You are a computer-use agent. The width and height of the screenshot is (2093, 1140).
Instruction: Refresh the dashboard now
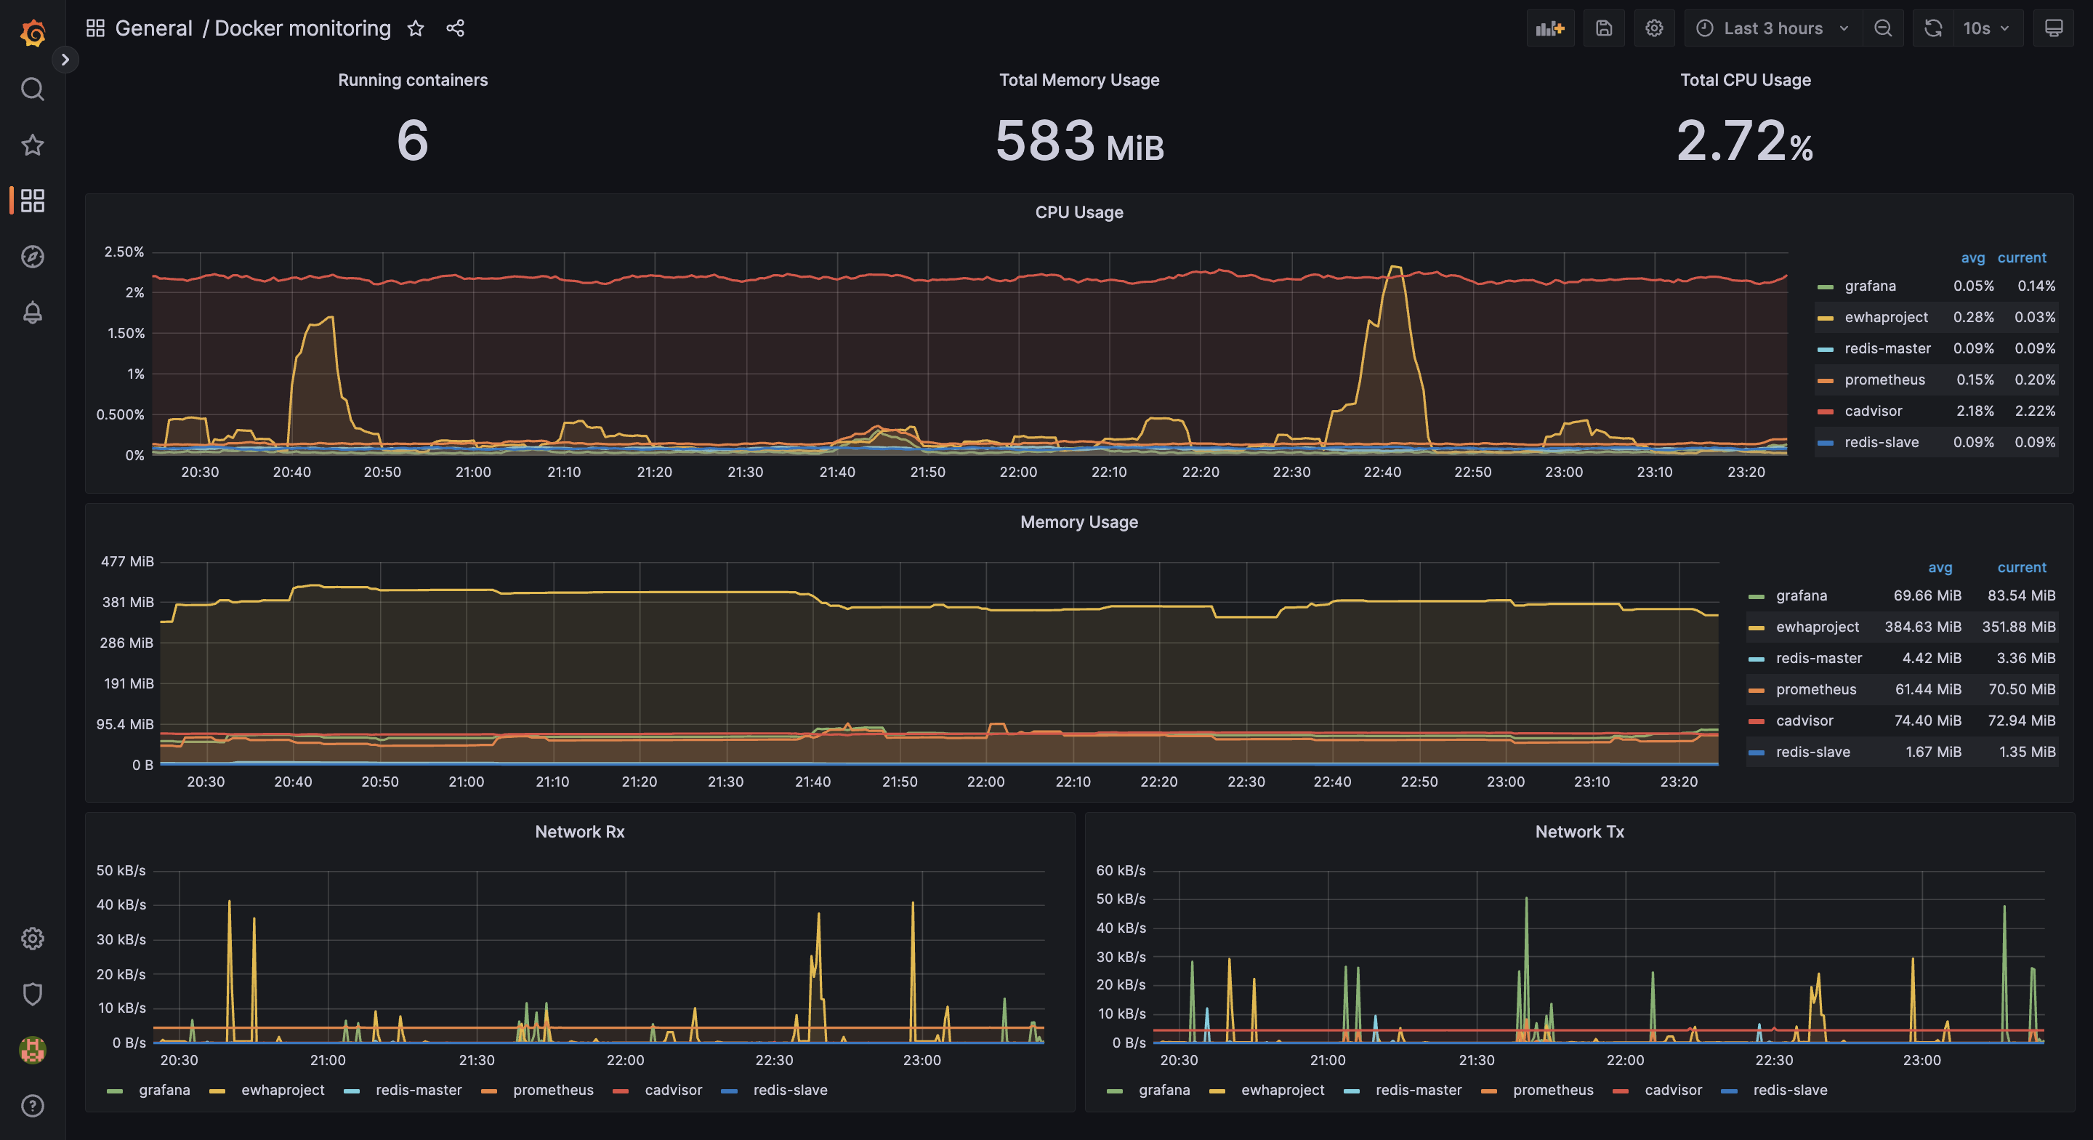click(x=1933, y=28)
